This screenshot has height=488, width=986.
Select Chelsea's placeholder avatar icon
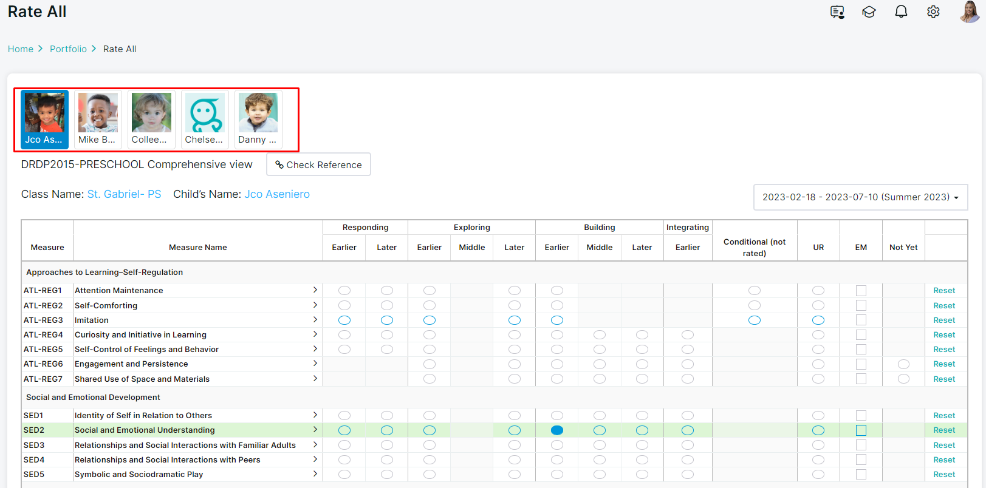[205, 113]
